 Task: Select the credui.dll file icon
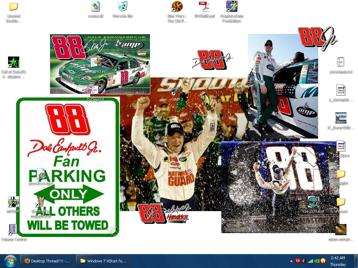(x=95, y=6)
